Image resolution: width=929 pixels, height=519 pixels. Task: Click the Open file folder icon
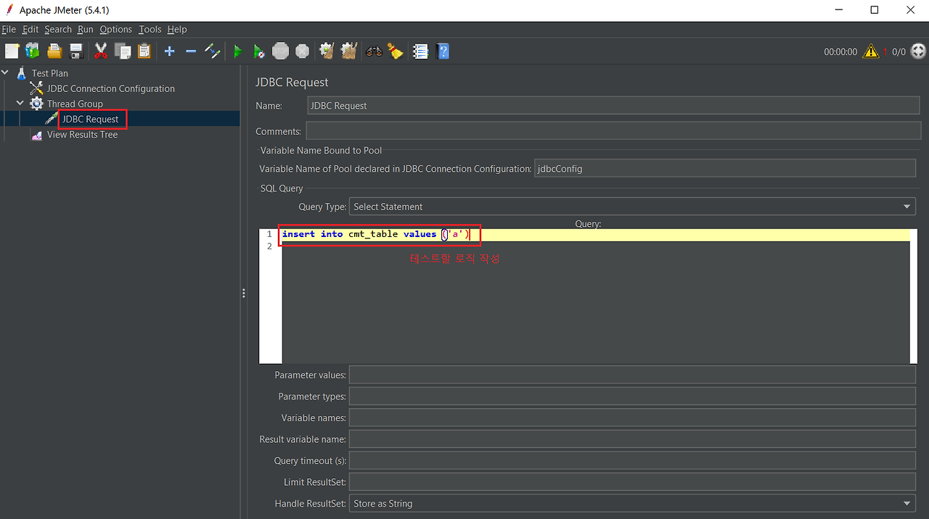pyautogui.click(x=54, y=51)
